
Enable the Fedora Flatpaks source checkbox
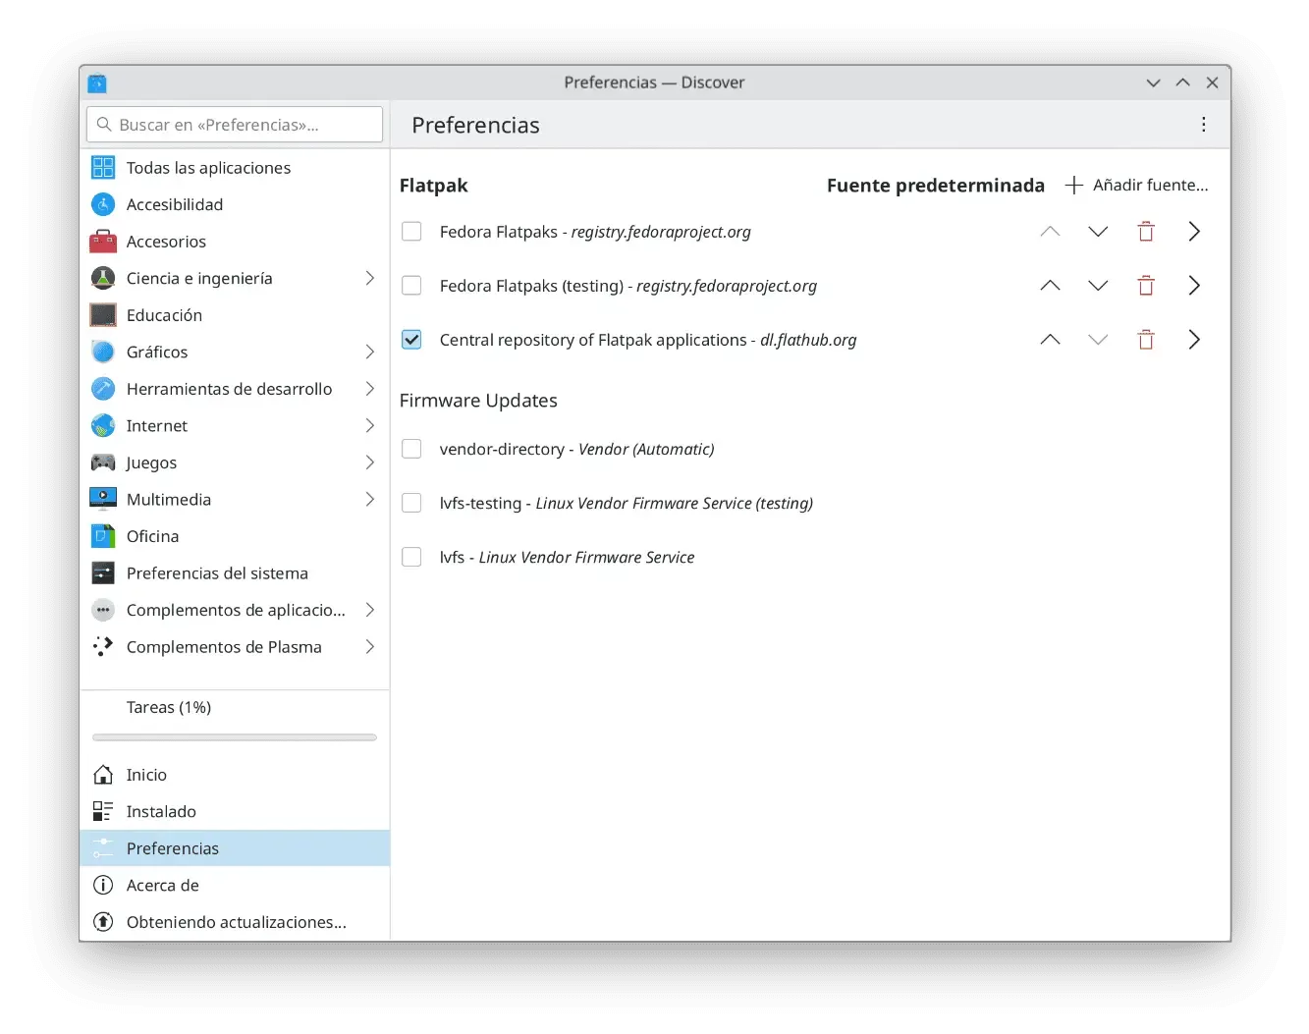coord(411,232)
